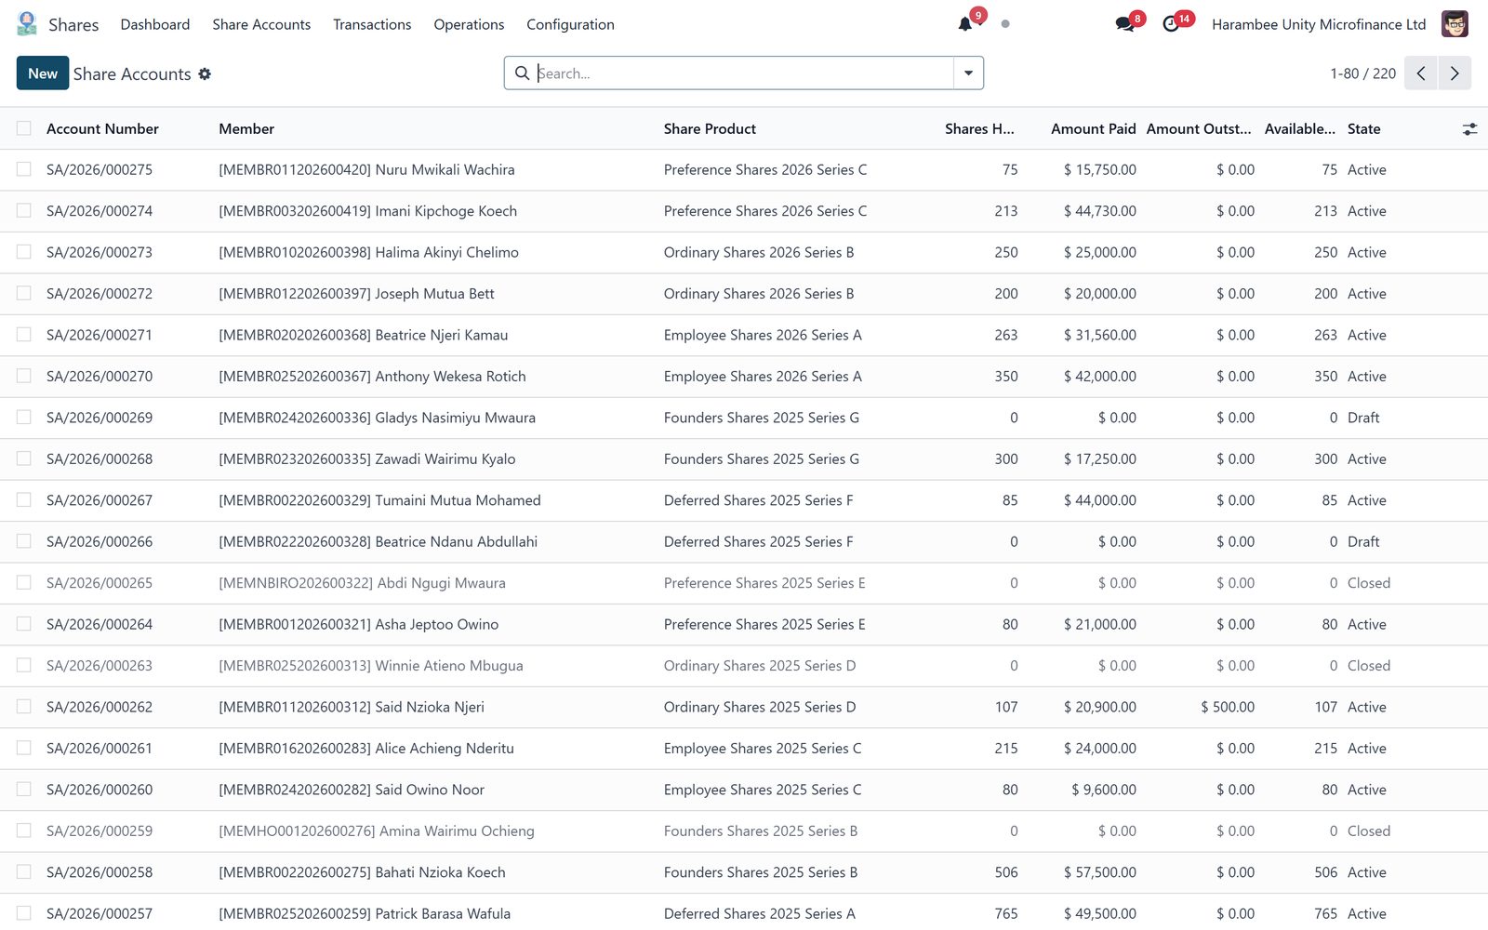Click the Closed state of SA/2026/000263
Image resolution: width=1488 pixels, height=930 pixels.
(1369, 666)
